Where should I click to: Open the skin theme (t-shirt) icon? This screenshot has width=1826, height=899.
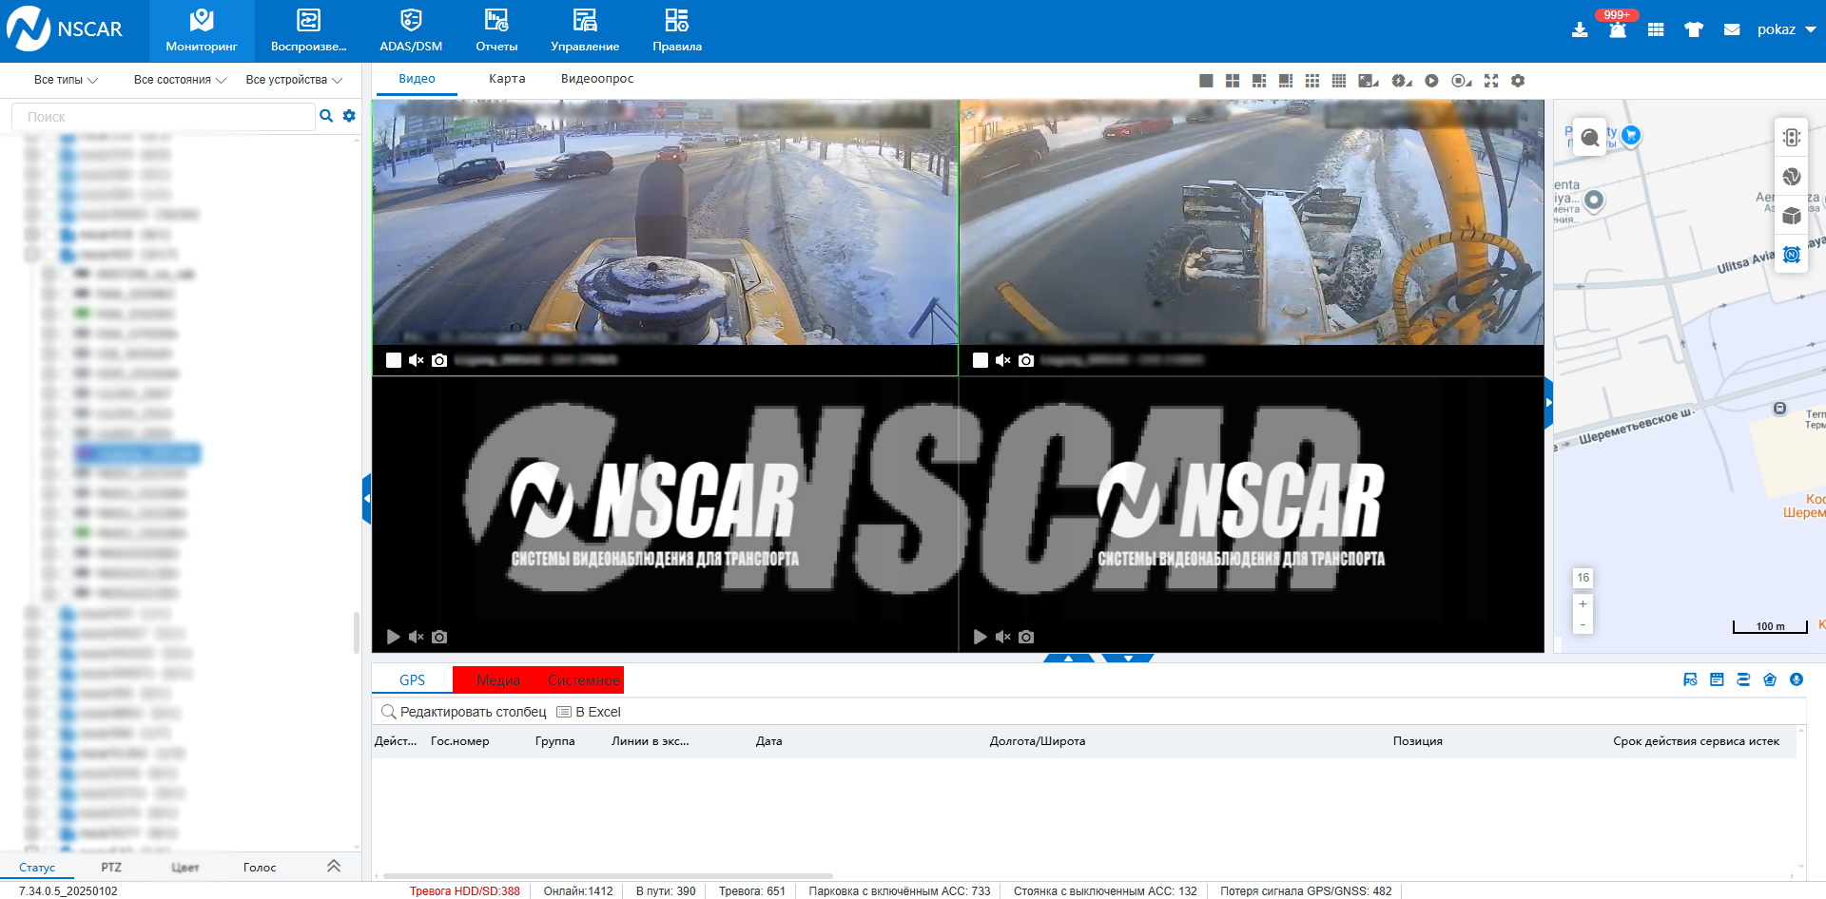tap(1694, 30)
